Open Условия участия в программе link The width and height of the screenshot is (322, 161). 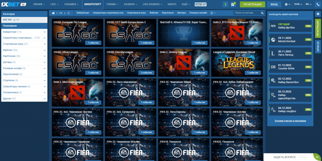point(290,121)
